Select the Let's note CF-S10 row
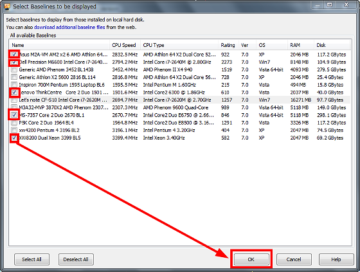The height and width of the screenshot is (272, 360). point(180,100)
